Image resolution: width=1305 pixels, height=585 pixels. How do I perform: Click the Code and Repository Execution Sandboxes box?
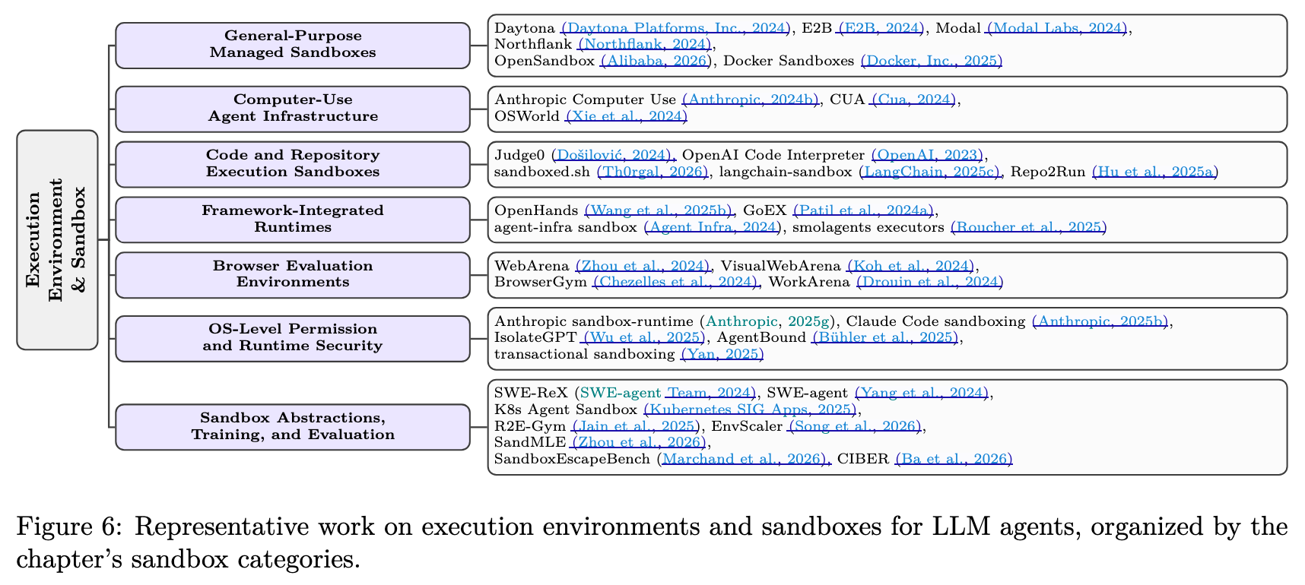coord(293,164)
